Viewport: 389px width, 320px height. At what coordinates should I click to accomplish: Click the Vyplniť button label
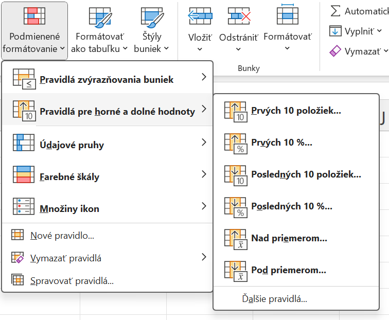click(x=359, y=31)
